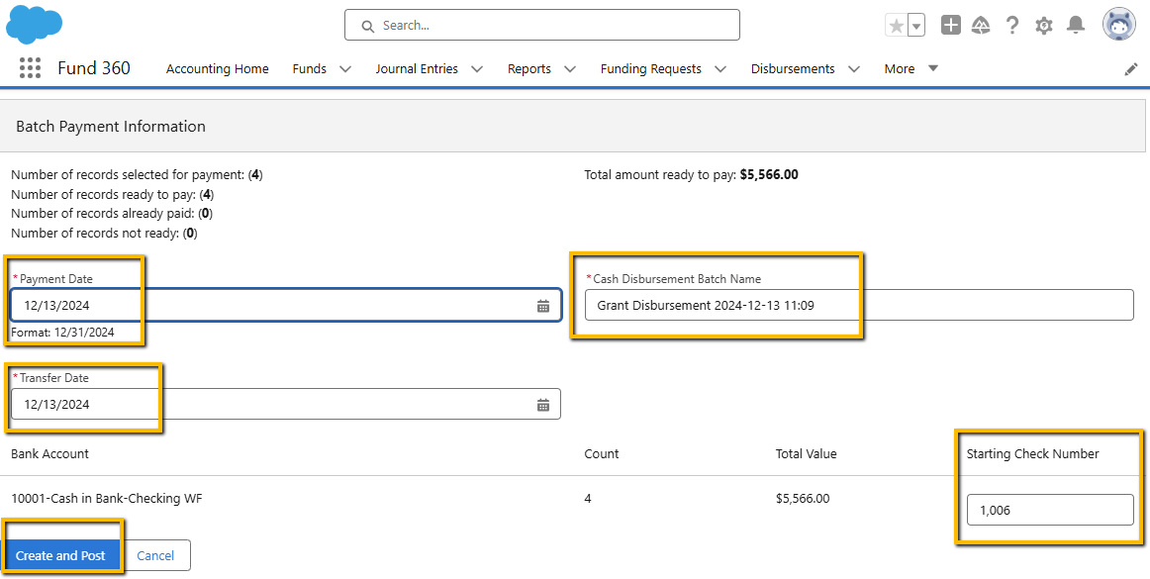Expand the Funding Requests dropdown chevron
Viewport: 1150px width, 579px height.
coord(720,69)
